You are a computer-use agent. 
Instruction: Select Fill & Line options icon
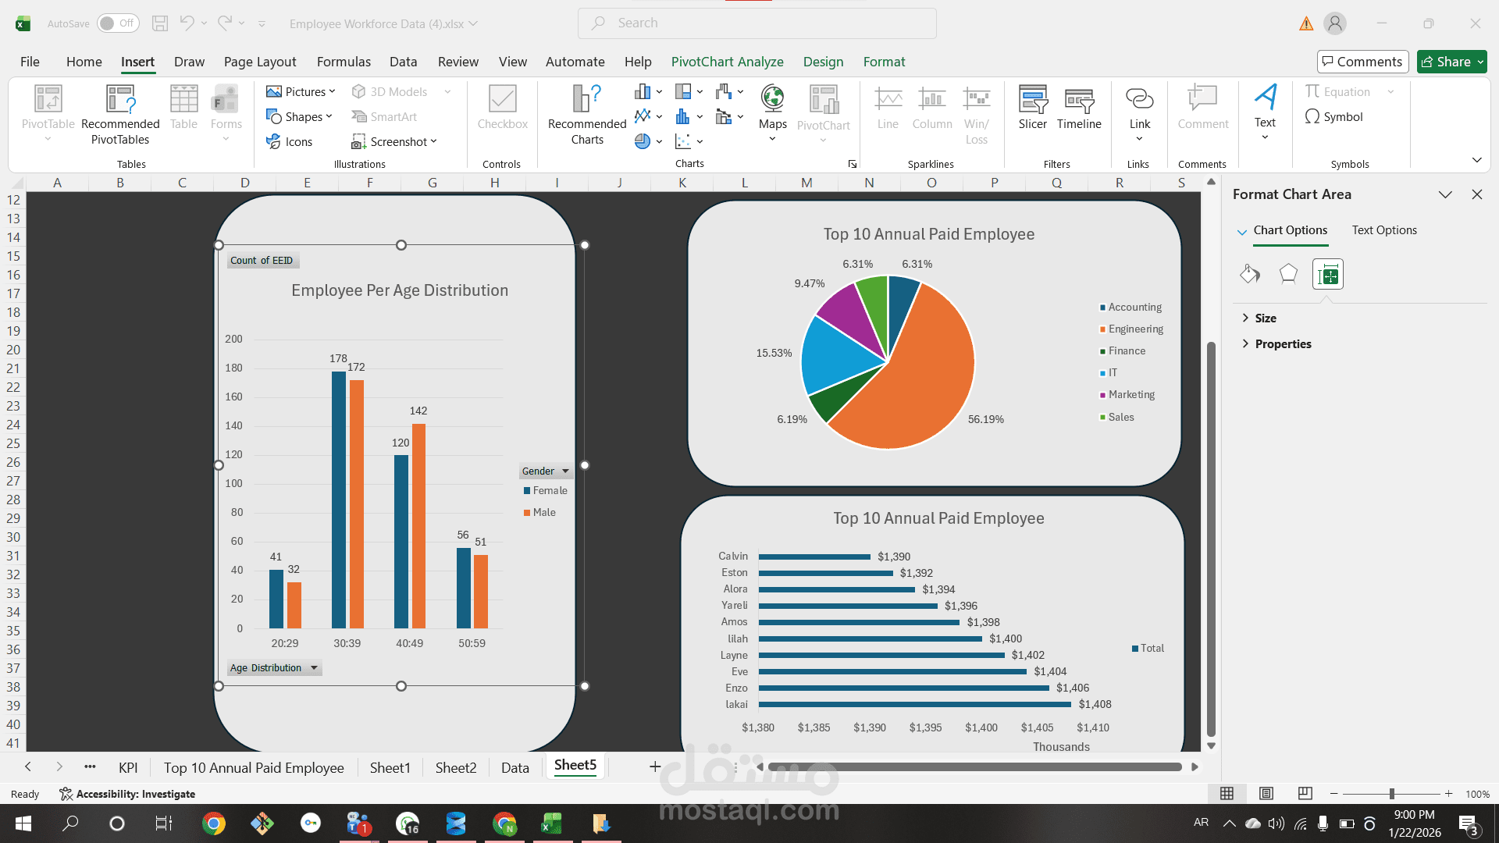(1249, 274)
